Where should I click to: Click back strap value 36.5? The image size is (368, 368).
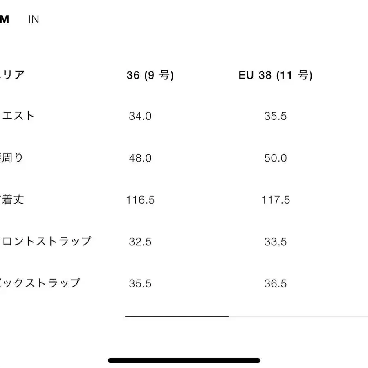click(275, 283)
